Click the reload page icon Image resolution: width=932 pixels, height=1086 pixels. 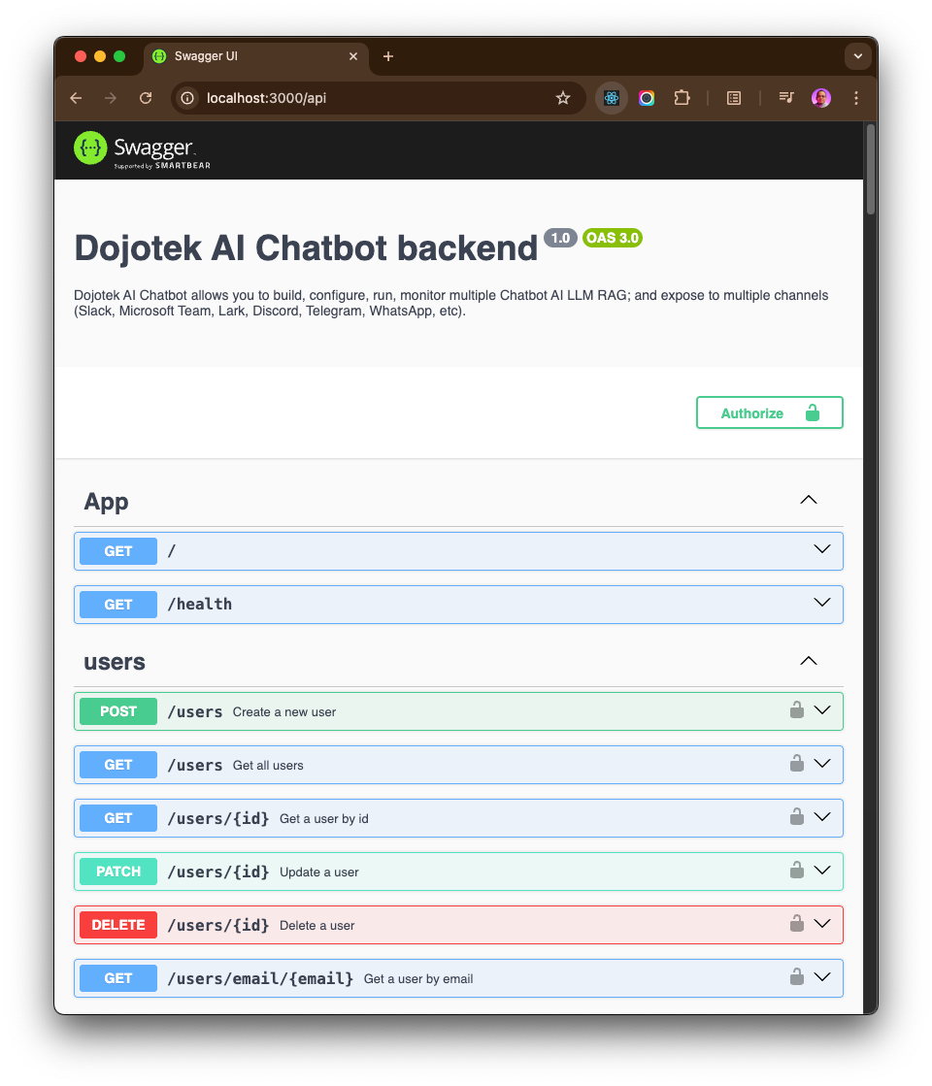[146, 98]
